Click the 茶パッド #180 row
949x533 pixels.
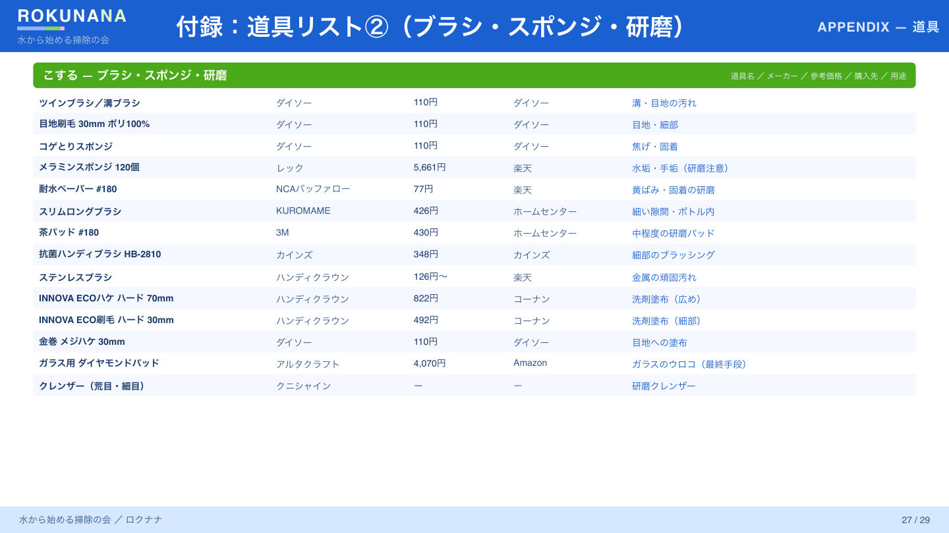(x=474, y=233)
